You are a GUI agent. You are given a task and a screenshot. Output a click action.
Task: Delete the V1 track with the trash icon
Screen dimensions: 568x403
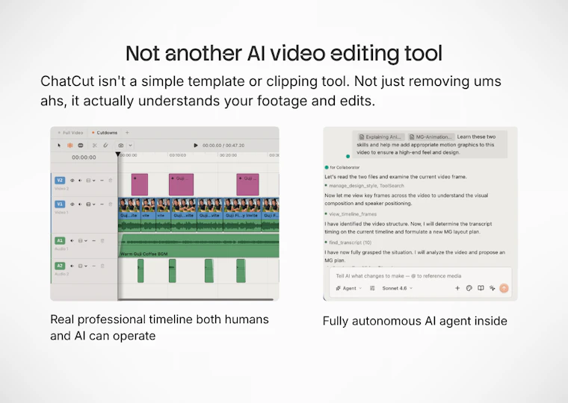click(111, 204)
